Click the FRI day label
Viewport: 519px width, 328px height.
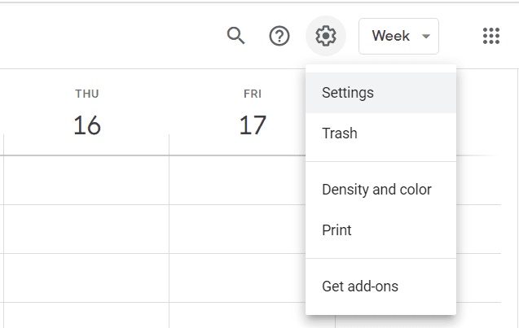(253, 94)
